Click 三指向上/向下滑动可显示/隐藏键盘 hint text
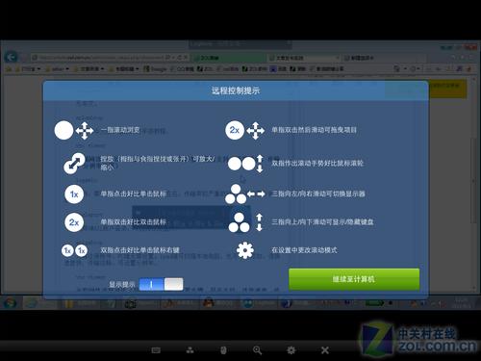Viewport: 481px width, 361px height. pyautogui.click(x=322, y=222)
